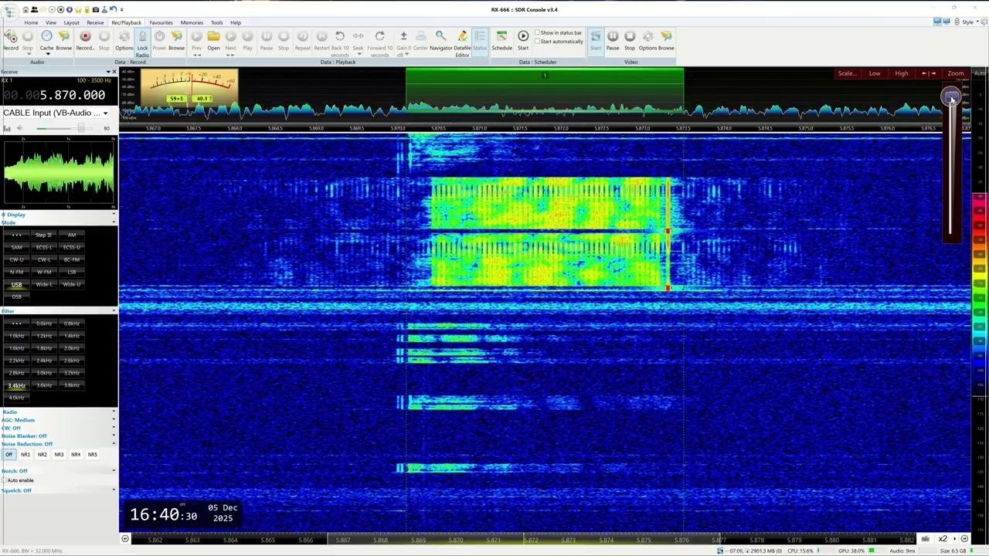The image size is (989, 556).
Task: Click the Low spectrum button
Action: pyautogui.click(x=875, y=73)
